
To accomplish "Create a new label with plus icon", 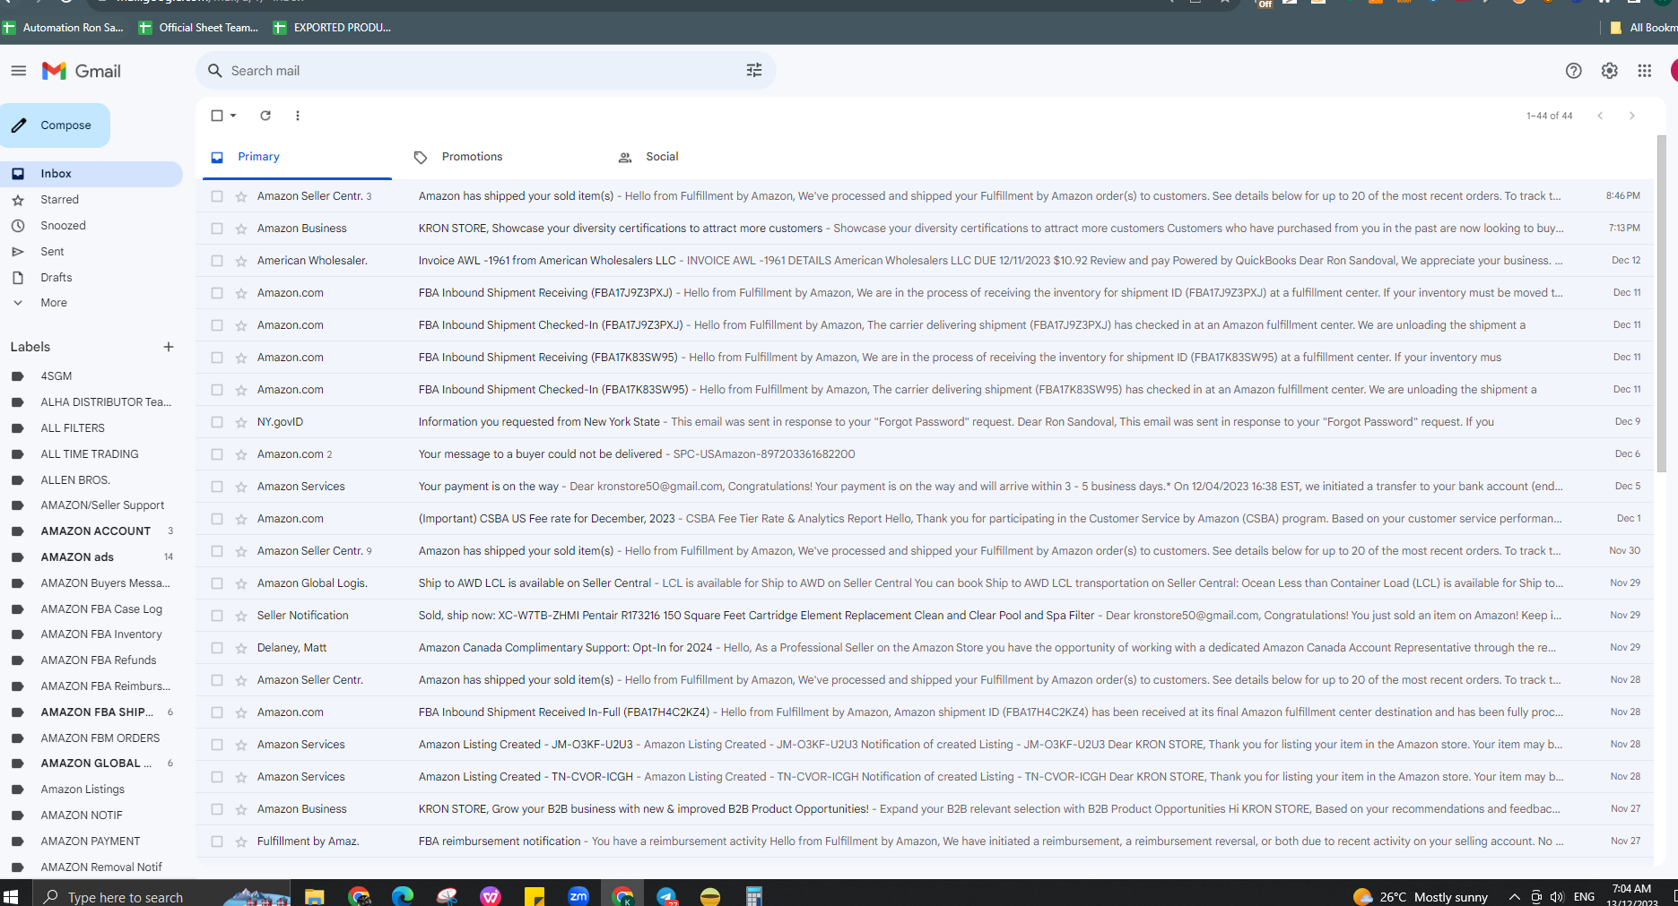I will click(x=169, y=347).
